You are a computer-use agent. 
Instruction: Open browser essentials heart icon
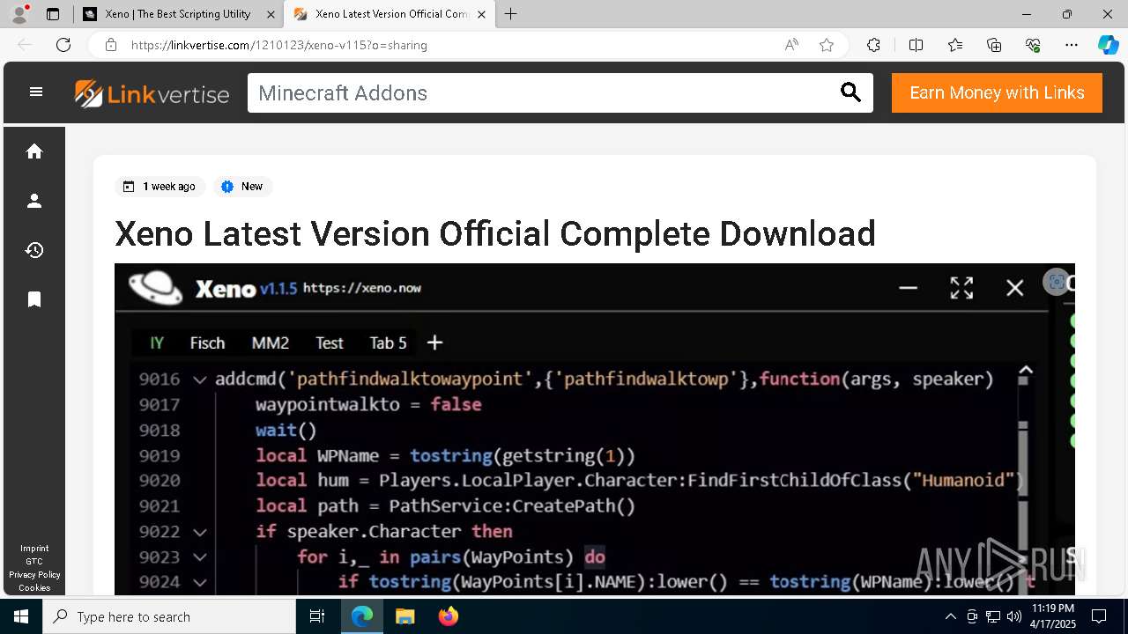coord(1033,45)
